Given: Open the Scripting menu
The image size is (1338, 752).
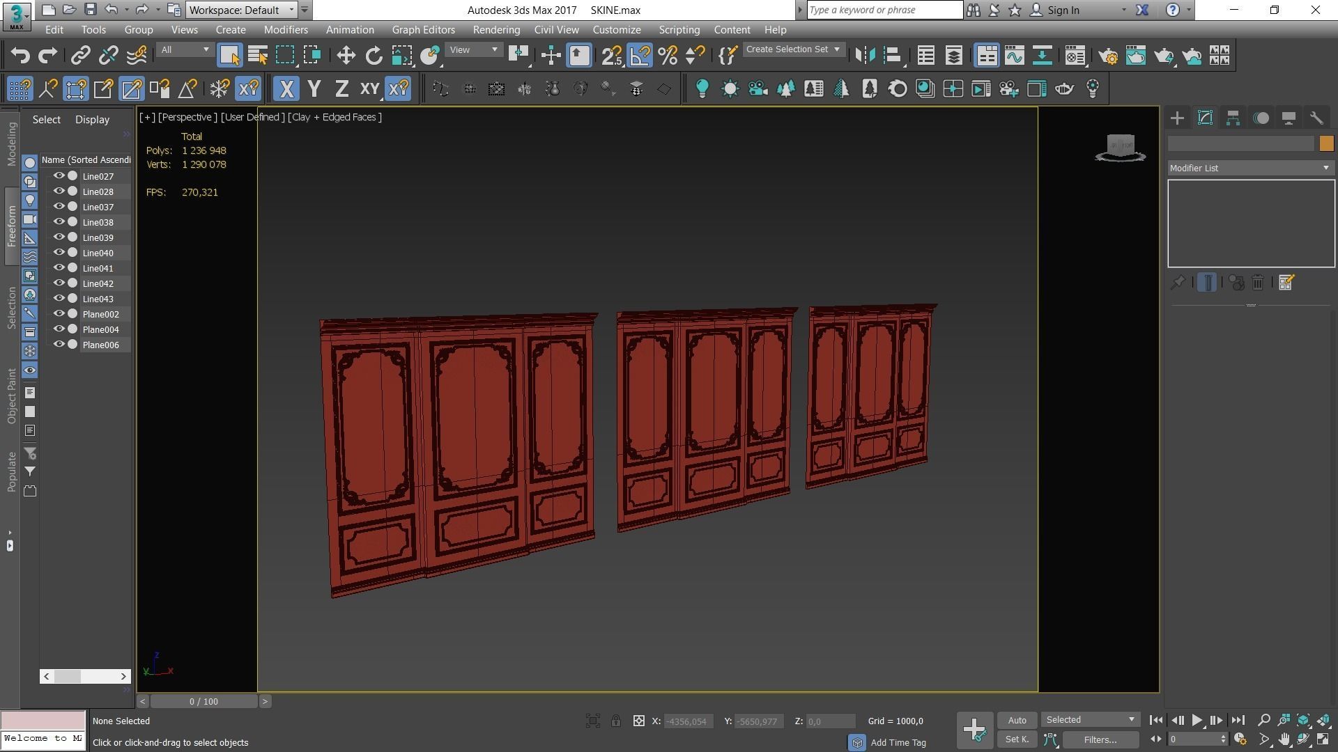Looking at the screenshot, I should 679,30.
